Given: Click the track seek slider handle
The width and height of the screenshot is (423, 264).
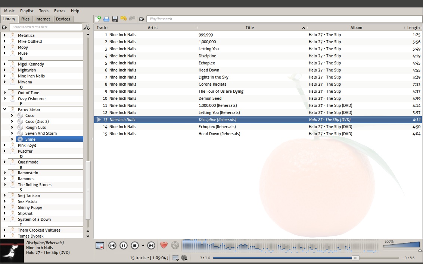Looking at the screenshot, I should (355, 258).
